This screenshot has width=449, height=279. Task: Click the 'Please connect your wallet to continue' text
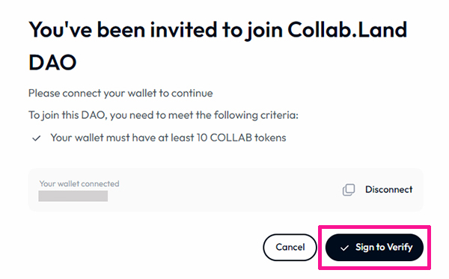coord(120,93)
